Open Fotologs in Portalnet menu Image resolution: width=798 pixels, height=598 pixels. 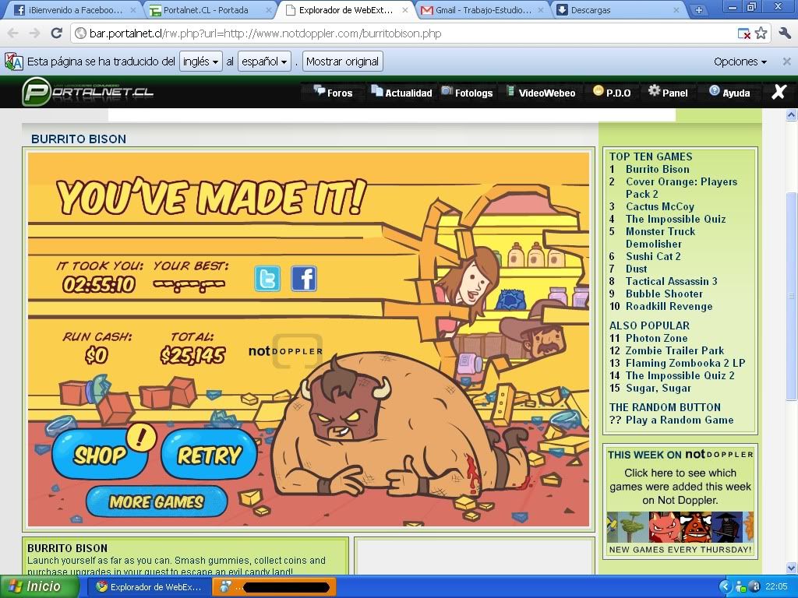coord(468,93)
